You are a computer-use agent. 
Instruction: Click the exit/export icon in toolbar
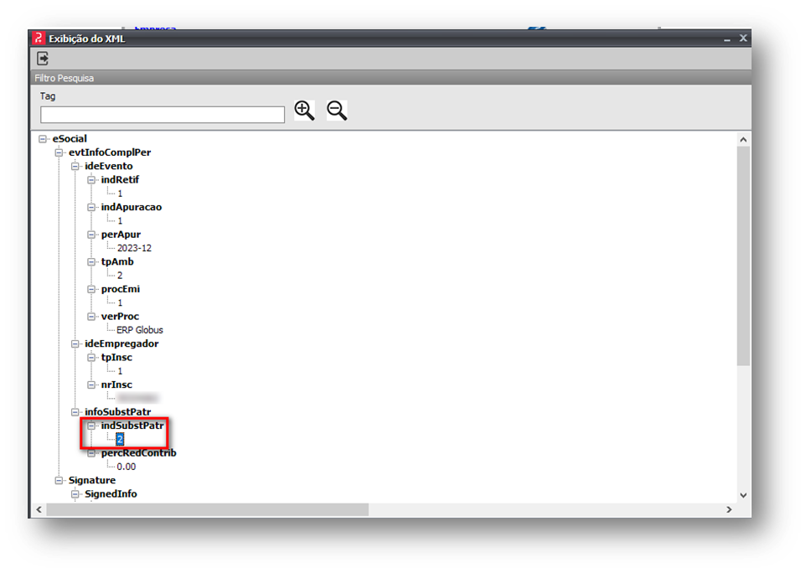coord(43,59)
